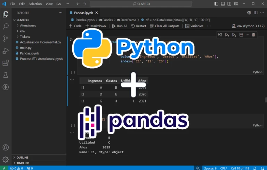Run the first code cell
This screenshot has width=267, height=170.
(x=71, y=39)
